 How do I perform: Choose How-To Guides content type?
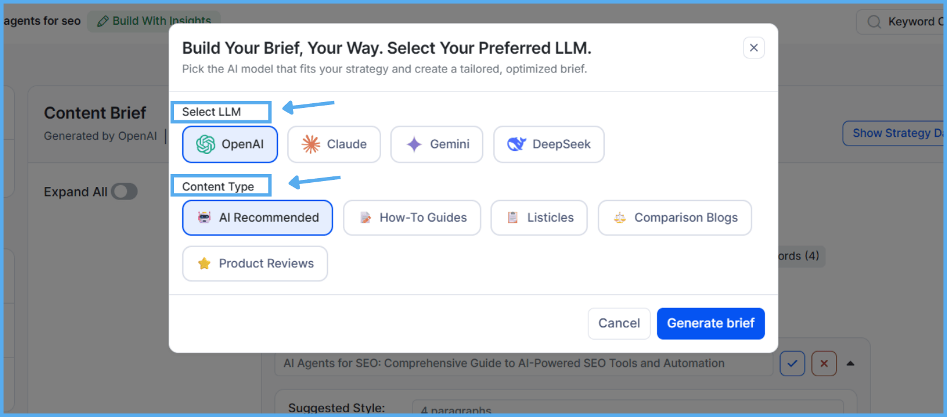coord(412,218)
